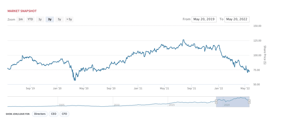Select the > 5y zoom range

(x=69, y=19)
